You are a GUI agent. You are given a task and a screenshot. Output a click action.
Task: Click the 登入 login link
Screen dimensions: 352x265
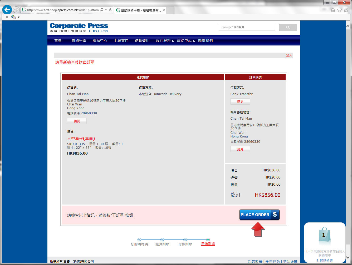[x=289, y=55]
